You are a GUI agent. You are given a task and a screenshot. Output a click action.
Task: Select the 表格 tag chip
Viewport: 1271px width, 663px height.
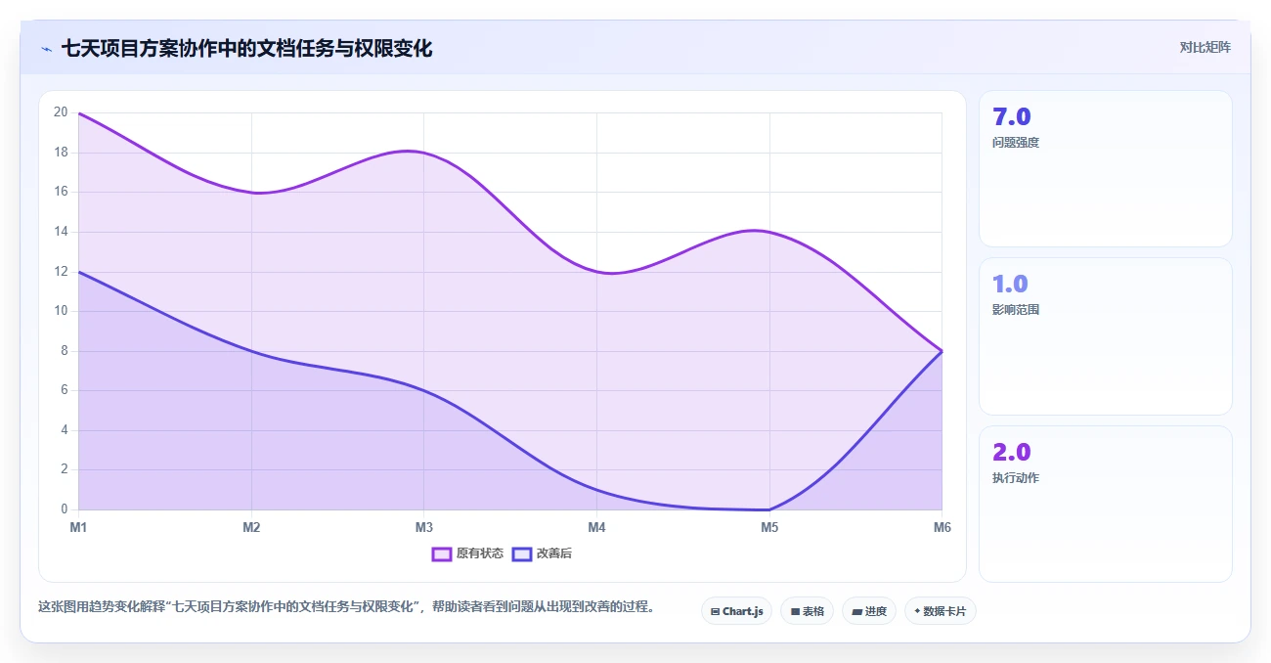(x=807, y=611)
